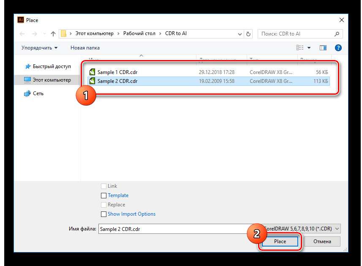Click the Sample 1 CDR file icon
This screenshot has width=362, height=266.
93,72
